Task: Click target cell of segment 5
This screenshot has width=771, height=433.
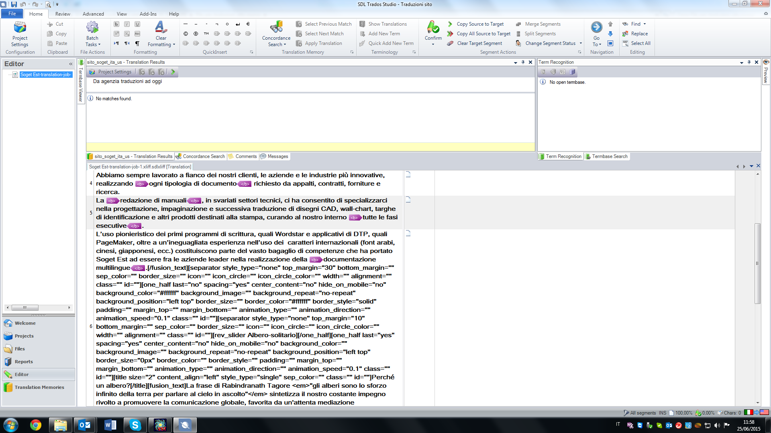Action: click(584, 212)
